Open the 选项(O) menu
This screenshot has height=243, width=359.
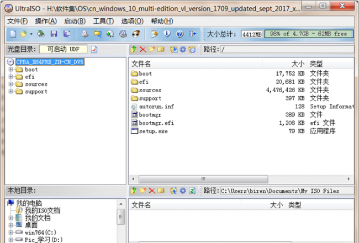point(133,22)
